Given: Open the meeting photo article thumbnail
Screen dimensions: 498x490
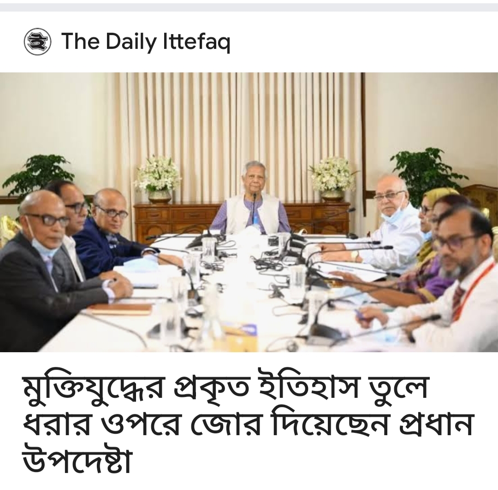Looking at the screenshot, I should point(249,212).
